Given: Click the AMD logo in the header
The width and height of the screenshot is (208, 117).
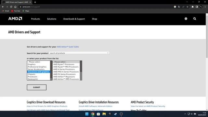Looking at the screenshot, I should tap(15, 19).
